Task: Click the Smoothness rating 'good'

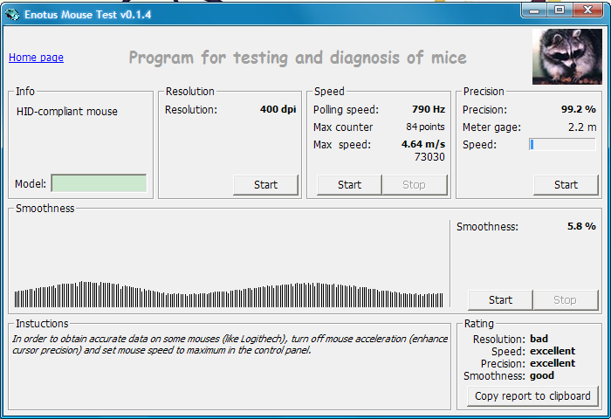Action: point(542,375)
